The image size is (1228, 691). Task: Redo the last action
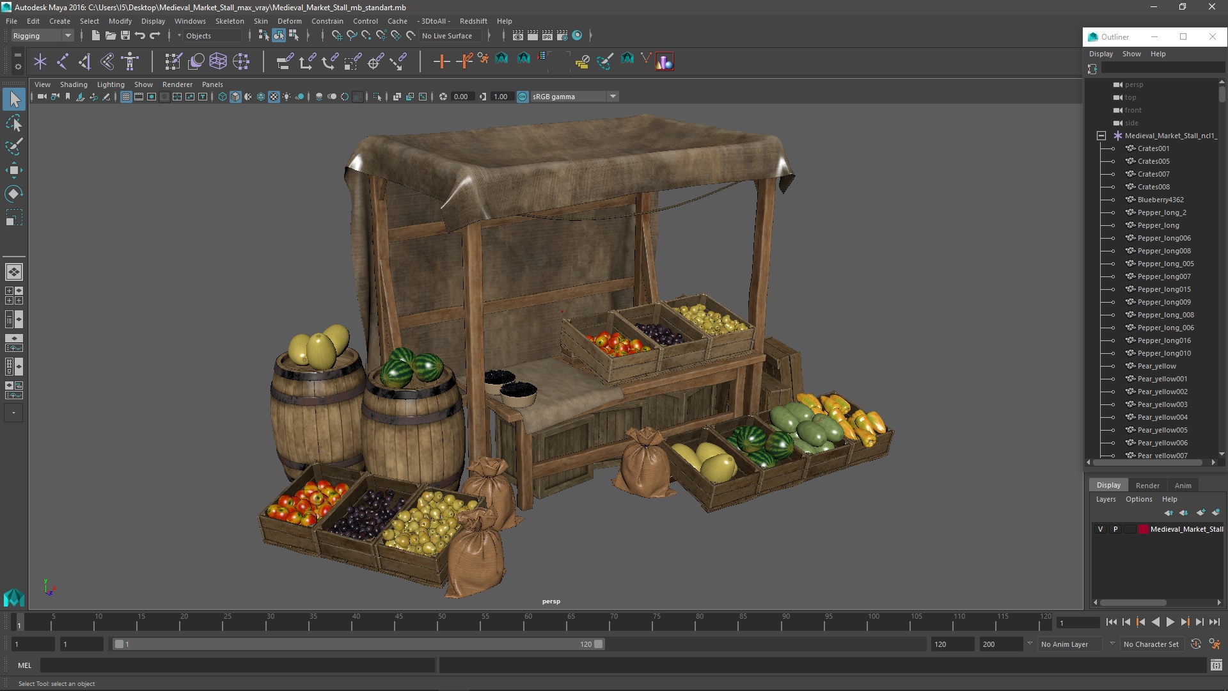155,36
